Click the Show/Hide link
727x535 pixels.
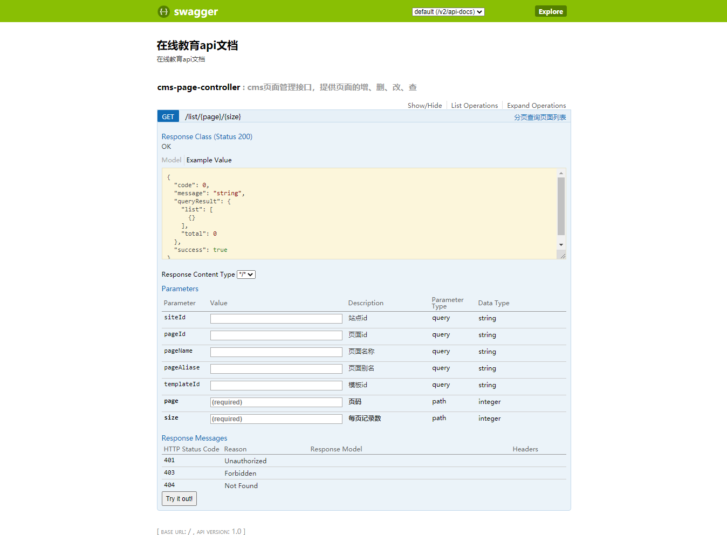[424, 106]
